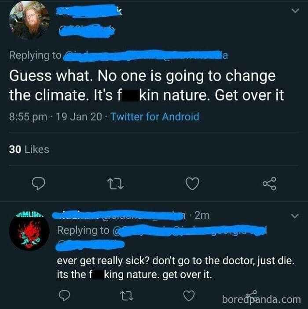308x309 pixels.
Task: Click the '2m' timestamp on the reply
Action: tap(202, 215)
